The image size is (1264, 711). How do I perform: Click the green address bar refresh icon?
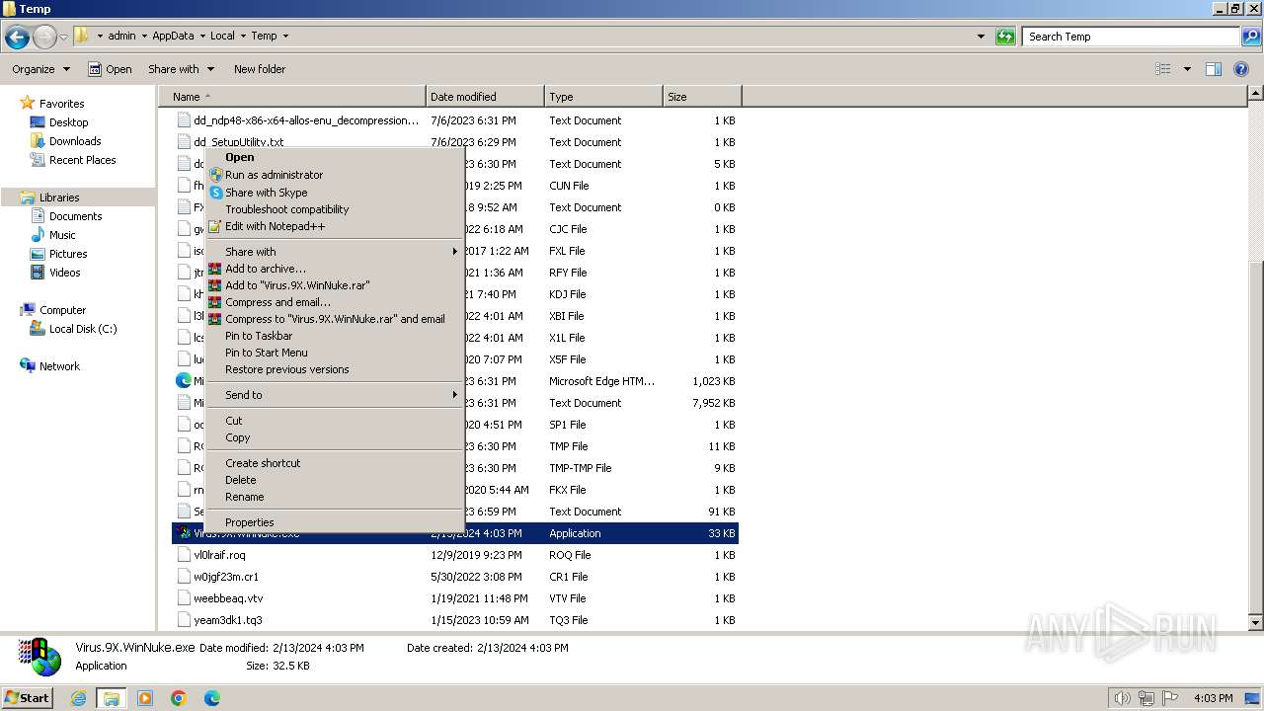pos(1005,37)
